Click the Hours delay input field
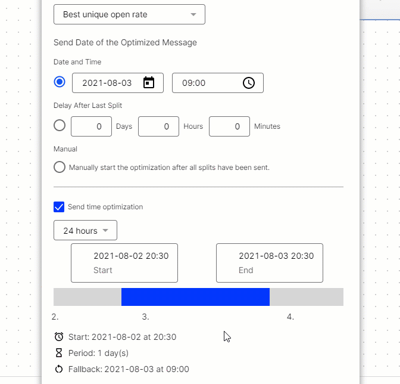Screen dimensions: 400x384 [x=159, y=126]
